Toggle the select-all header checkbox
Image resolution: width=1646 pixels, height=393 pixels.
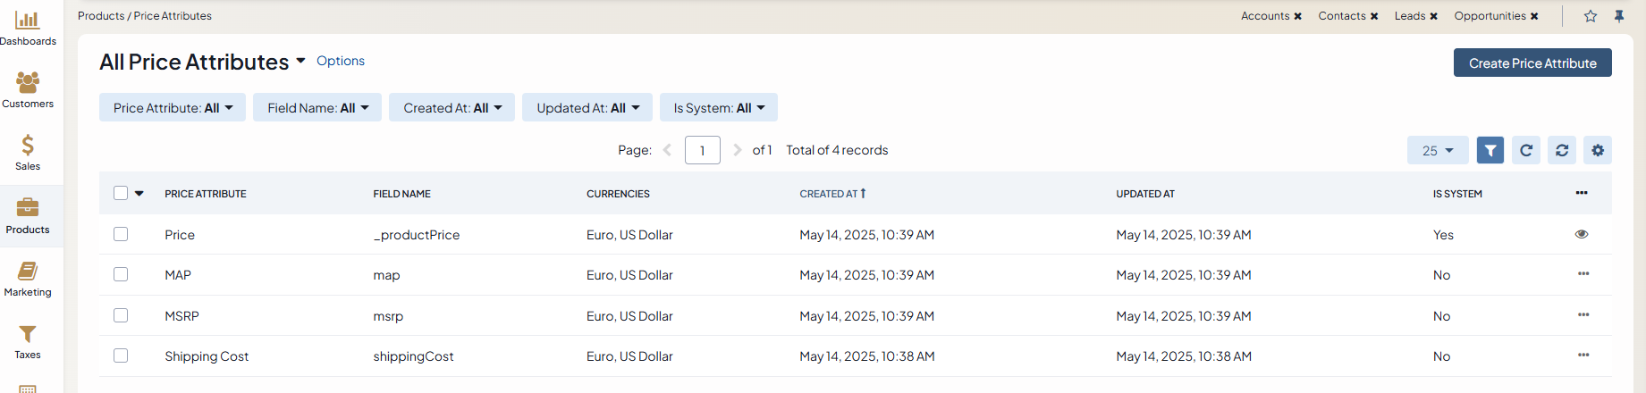point(121,193)
